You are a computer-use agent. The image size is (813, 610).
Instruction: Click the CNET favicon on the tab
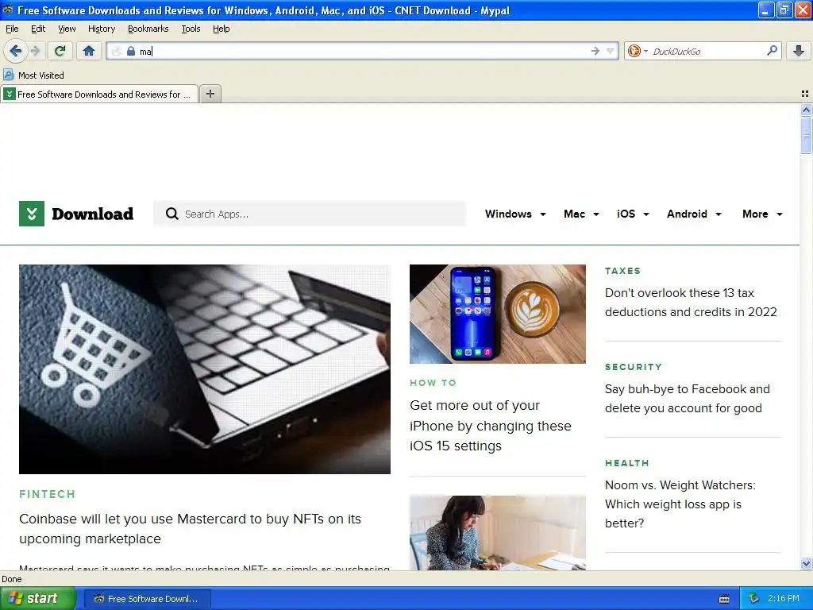(10, 94)
